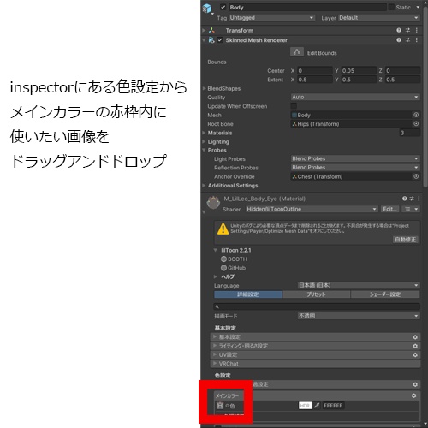This screenshot has width=428, height=428.
Task: Open the material three-dot menu
Action: point(419,199)
